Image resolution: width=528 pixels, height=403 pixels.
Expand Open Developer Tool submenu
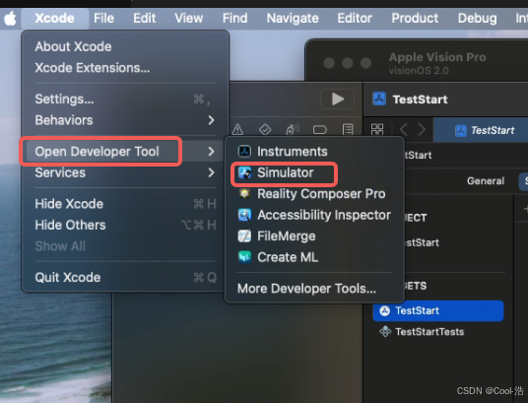coord(125,152)
